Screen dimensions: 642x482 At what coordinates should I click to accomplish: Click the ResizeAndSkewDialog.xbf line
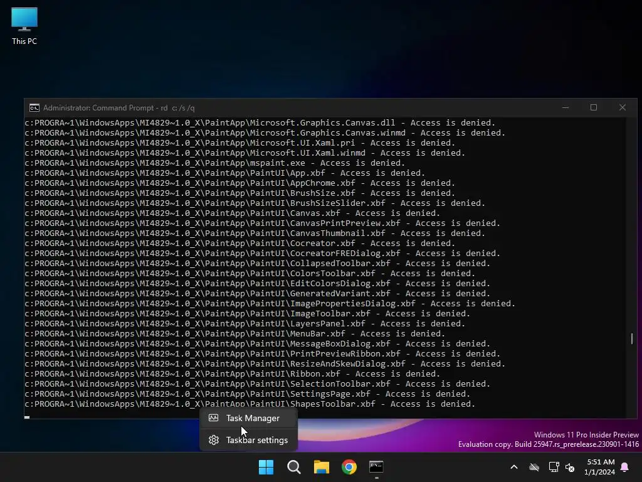click(265, 364)
